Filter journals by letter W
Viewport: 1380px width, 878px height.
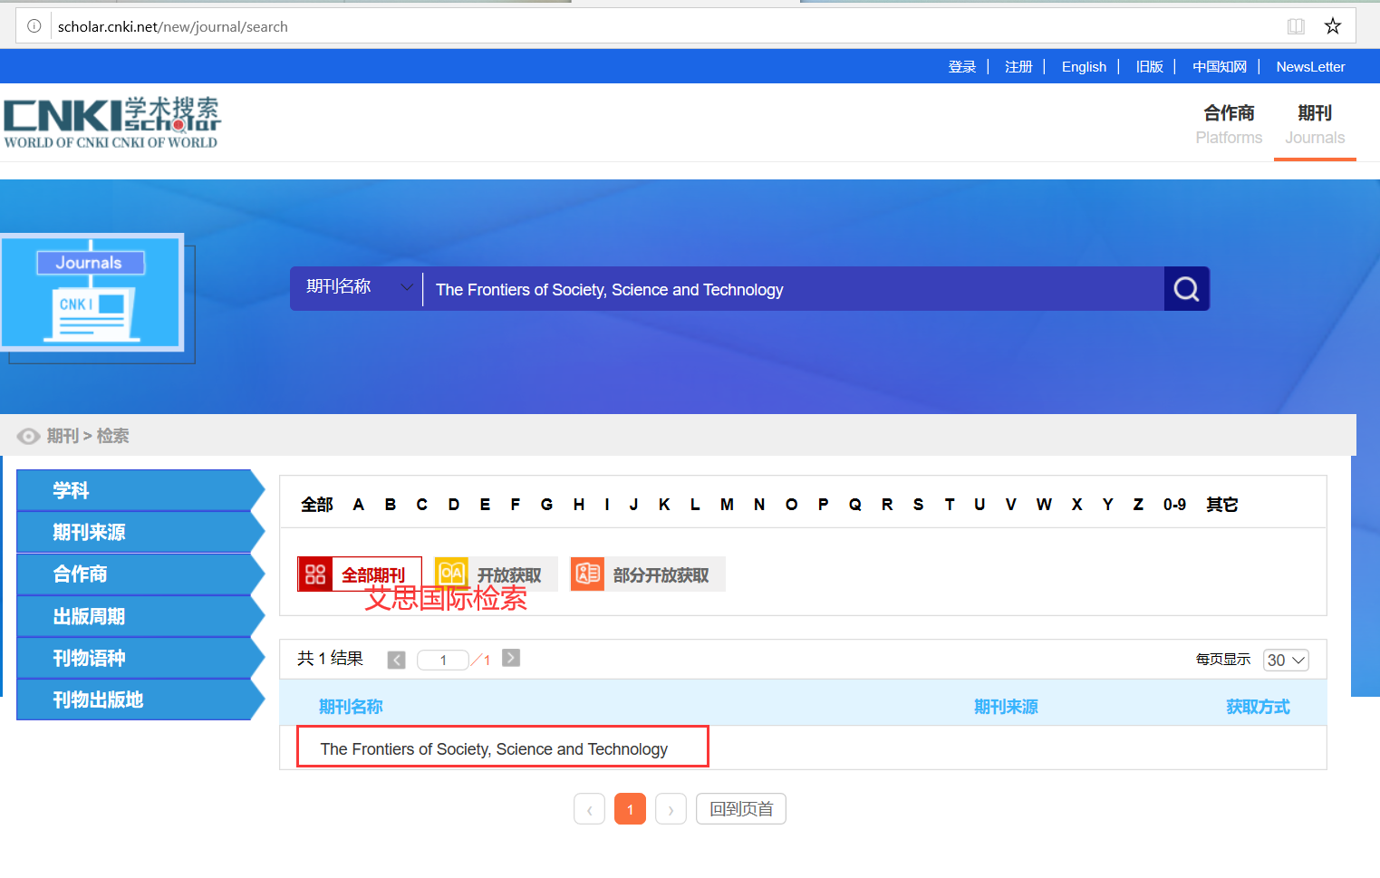point(1044,505)
